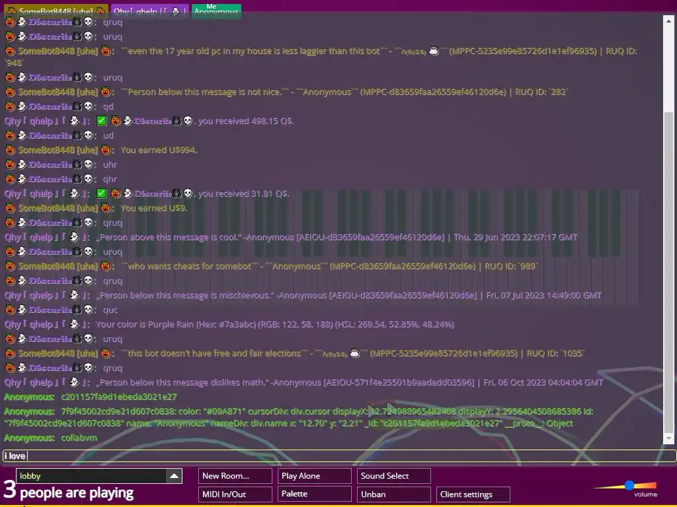Click the Play Alone button
Image resolution: width=677 pixels, height=507 pixels.
(314, 476)
